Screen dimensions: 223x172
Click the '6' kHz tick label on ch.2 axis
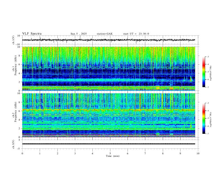(19, 111)
